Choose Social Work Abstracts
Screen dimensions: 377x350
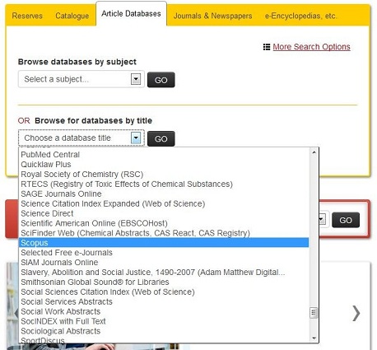point(164,311)
